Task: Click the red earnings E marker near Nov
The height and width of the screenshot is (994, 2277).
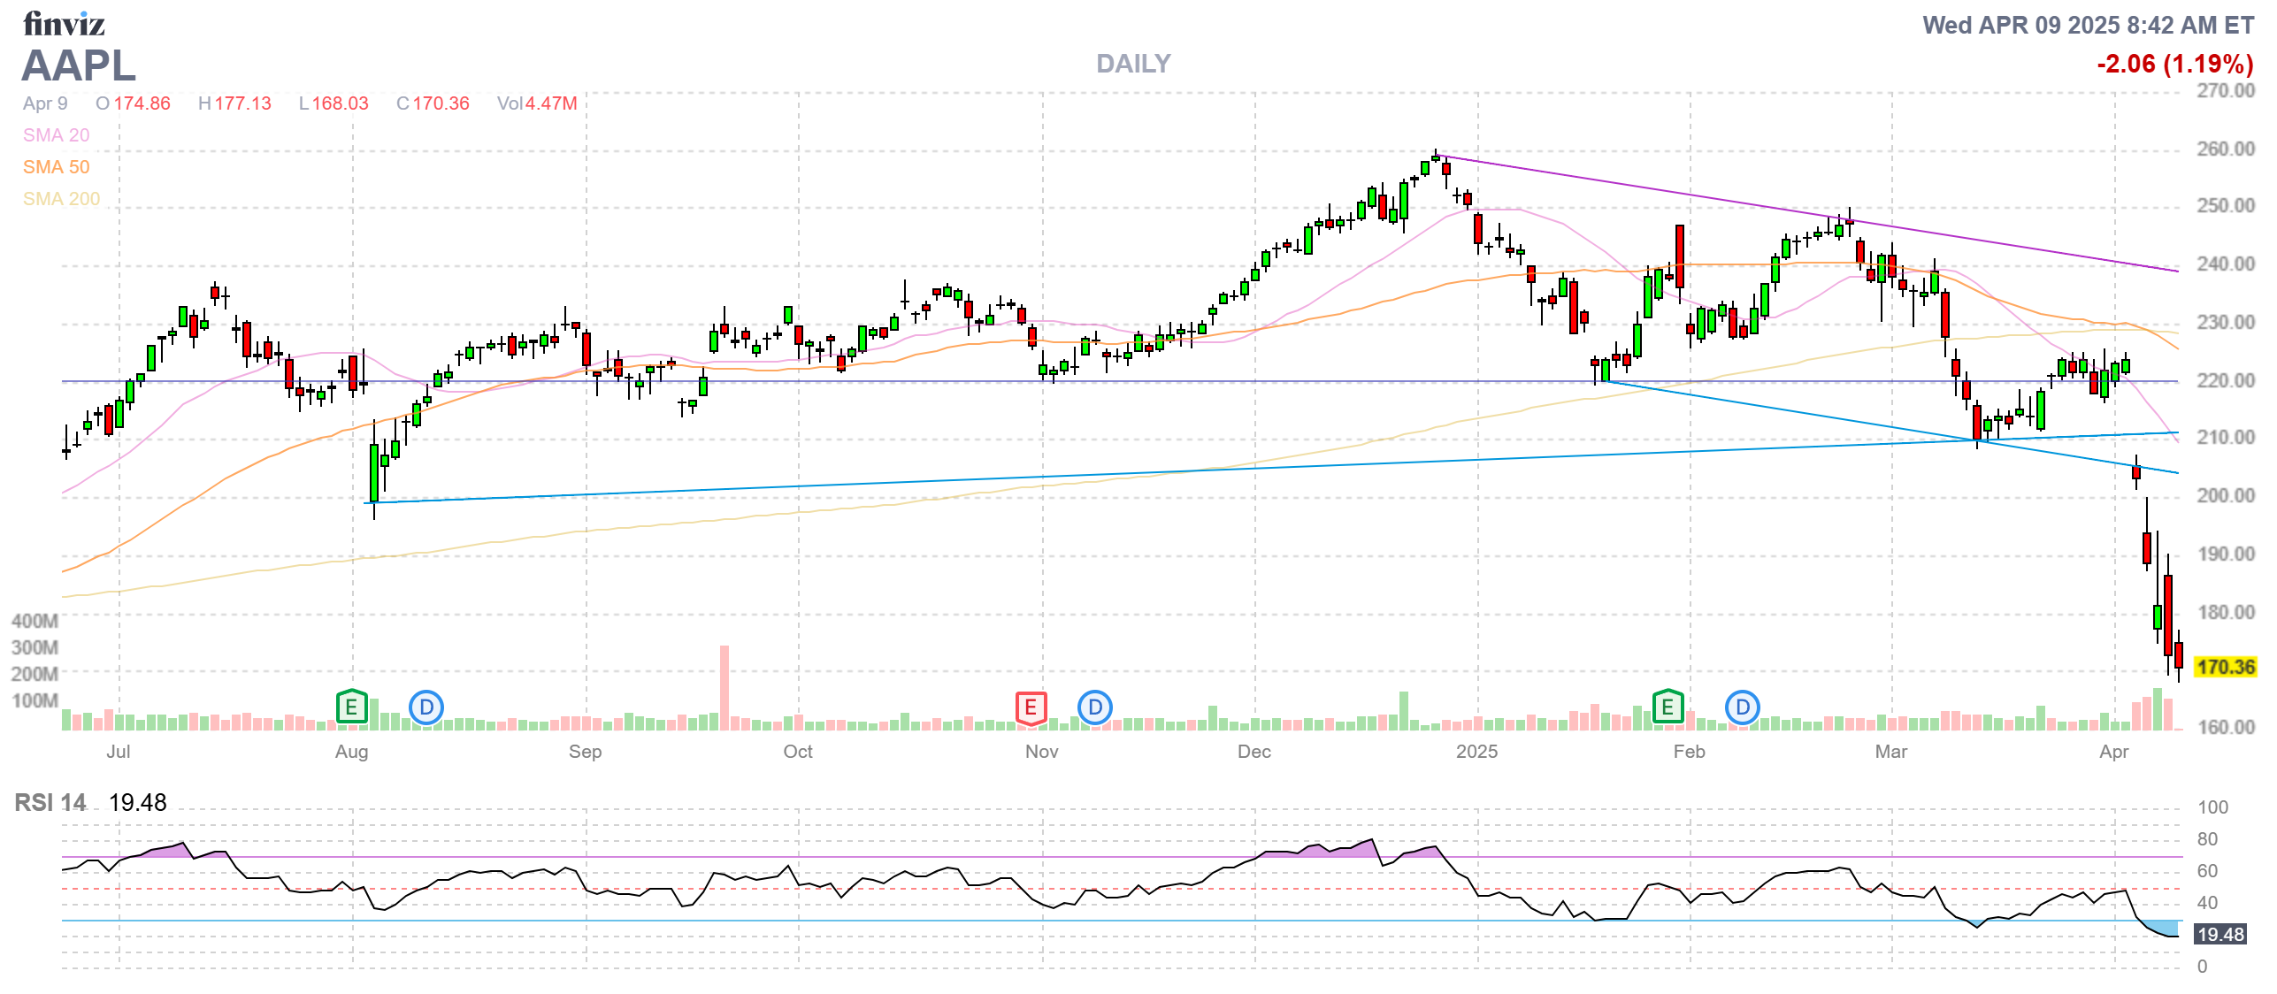Action: tap(1031, 707)
